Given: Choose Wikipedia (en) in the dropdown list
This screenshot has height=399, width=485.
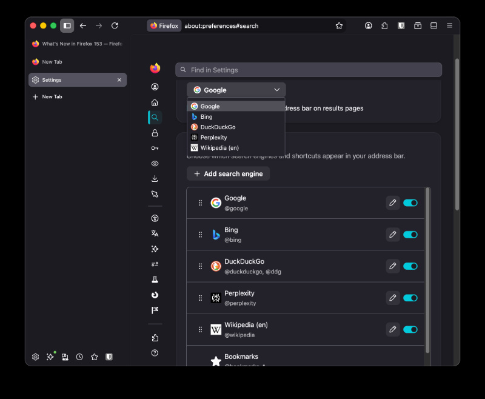Looking at the screenshot, I should click(x=236, y=148).
